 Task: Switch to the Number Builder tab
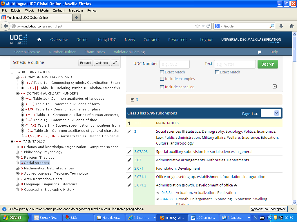click(62, 52)
